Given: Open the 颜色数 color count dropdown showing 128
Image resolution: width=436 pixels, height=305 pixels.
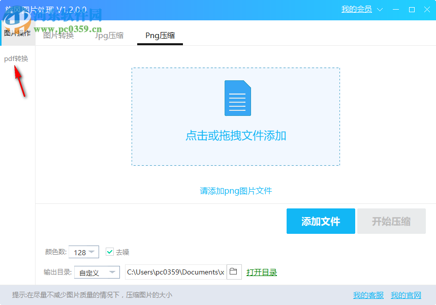Looking at the screenshot, I should tap(83, 252).
